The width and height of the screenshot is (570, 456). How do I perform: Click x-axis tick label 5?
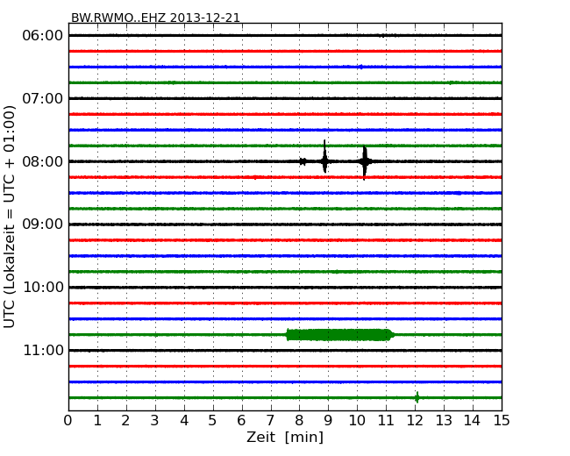213,421
